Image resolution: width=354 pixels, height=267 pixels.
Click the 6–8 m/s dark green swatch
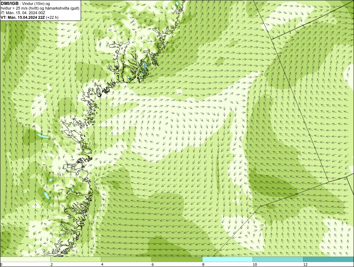pyautogui.click(x=177, y=259)
